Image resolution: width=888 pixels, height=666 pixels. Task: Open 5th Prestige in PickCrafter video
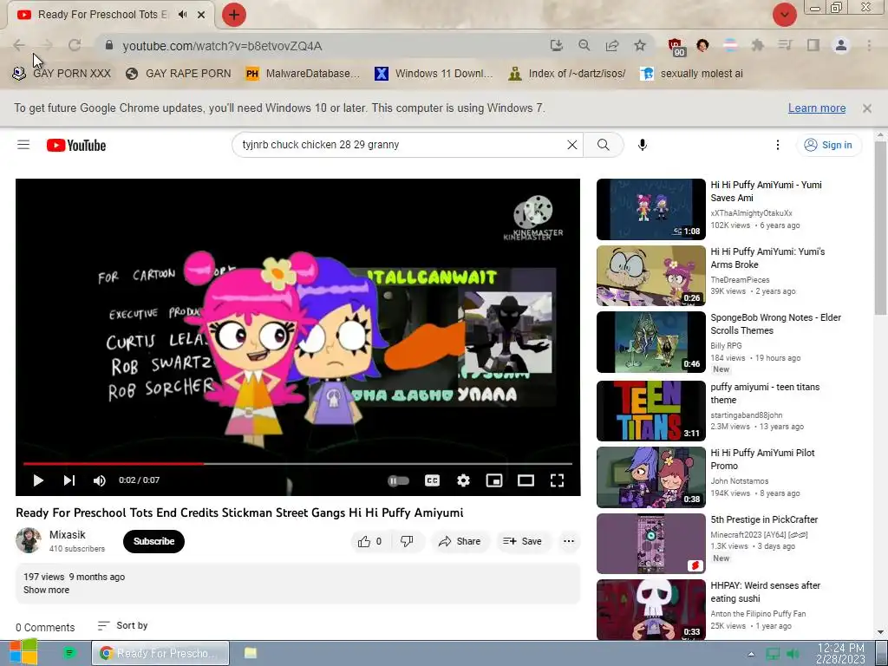pyautogui.click(x=650, y=544)
